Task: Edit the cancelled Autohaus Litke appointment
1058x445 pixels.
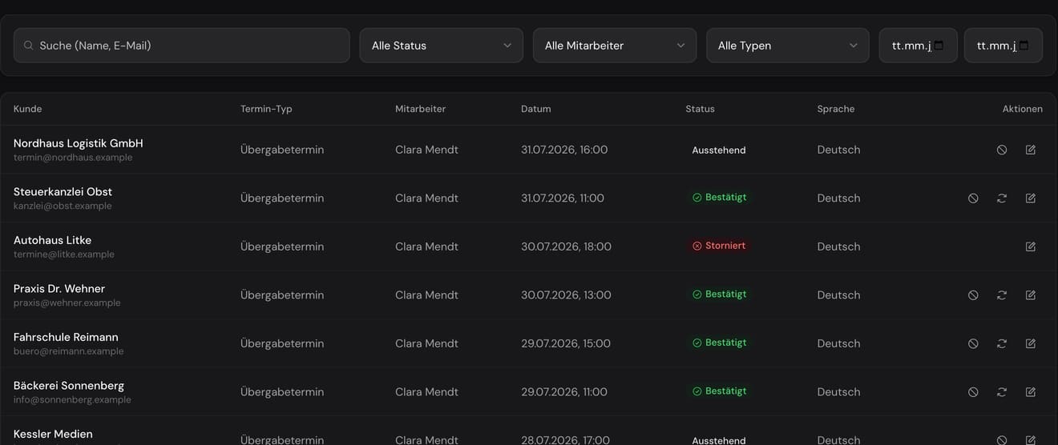Action: coord(1031,247)
